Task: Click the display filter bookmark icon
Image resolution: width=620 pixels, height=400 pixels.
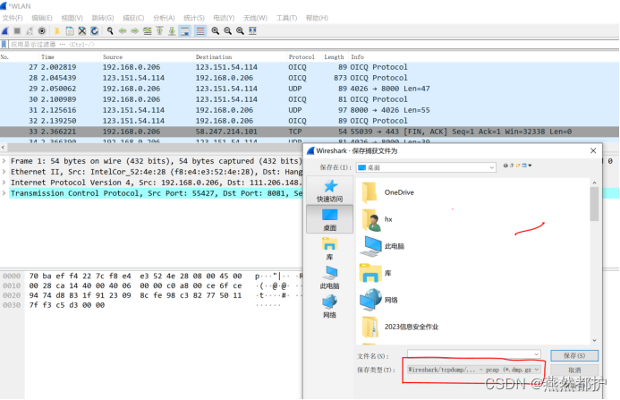Action: click(x=4, y=45)
